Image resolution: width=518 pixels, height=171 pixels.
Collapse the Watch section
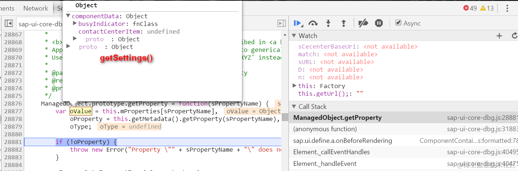pyautogui.click(x=294, y=36)
